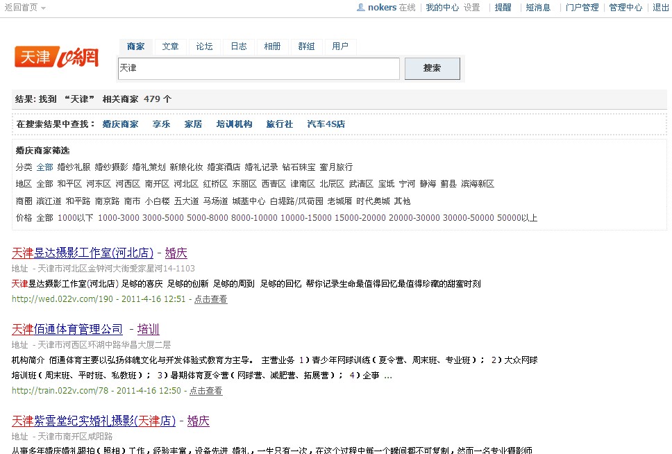Filter results by 家居
The width and height of the screenshot is (672, 454).
coord(193,124)
